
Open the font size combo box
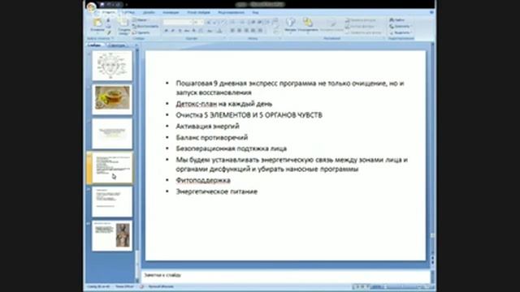pos(198,22)
